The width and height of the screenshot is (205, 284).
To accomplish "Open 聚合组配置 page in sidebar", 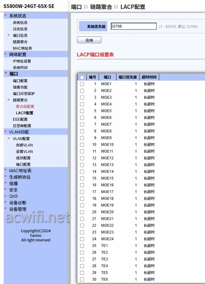I will 25,106.
